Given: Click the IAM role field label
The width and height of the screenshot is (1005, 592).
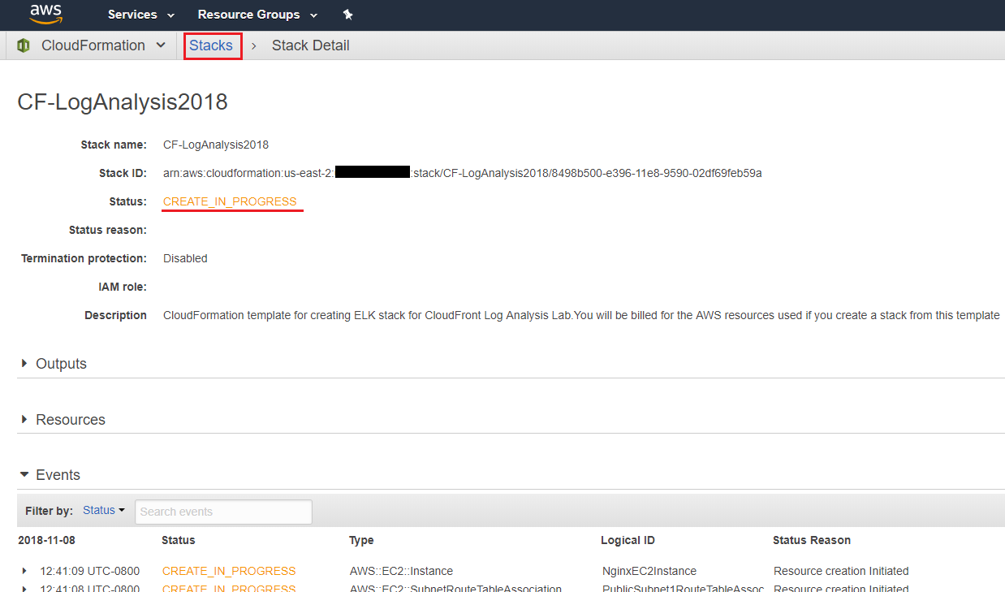Looking at the screenshot, I should pyautogui.click(x=121, y=287).
